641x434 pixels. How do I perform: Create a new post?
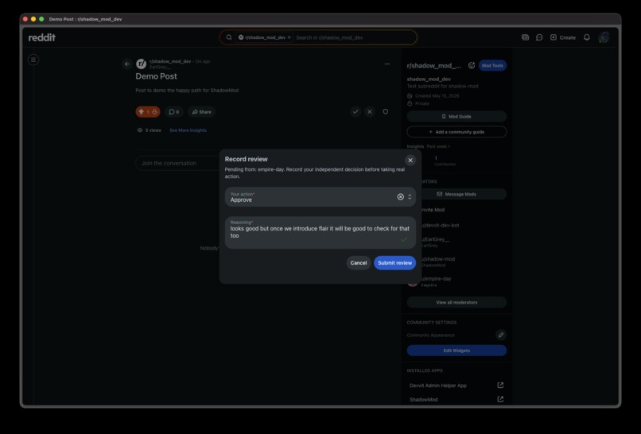(563, 37)
